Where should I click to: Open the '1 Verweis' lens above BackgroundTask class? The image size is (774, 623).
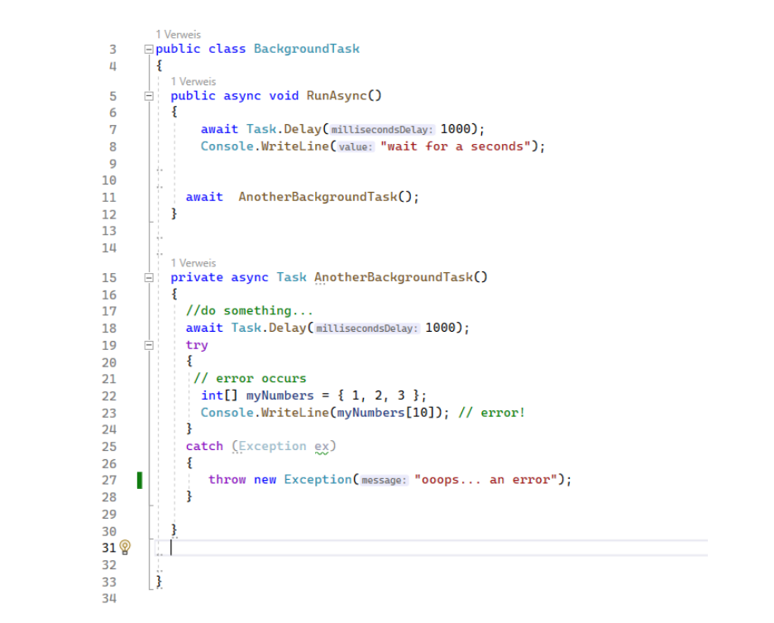click(178, 35)
